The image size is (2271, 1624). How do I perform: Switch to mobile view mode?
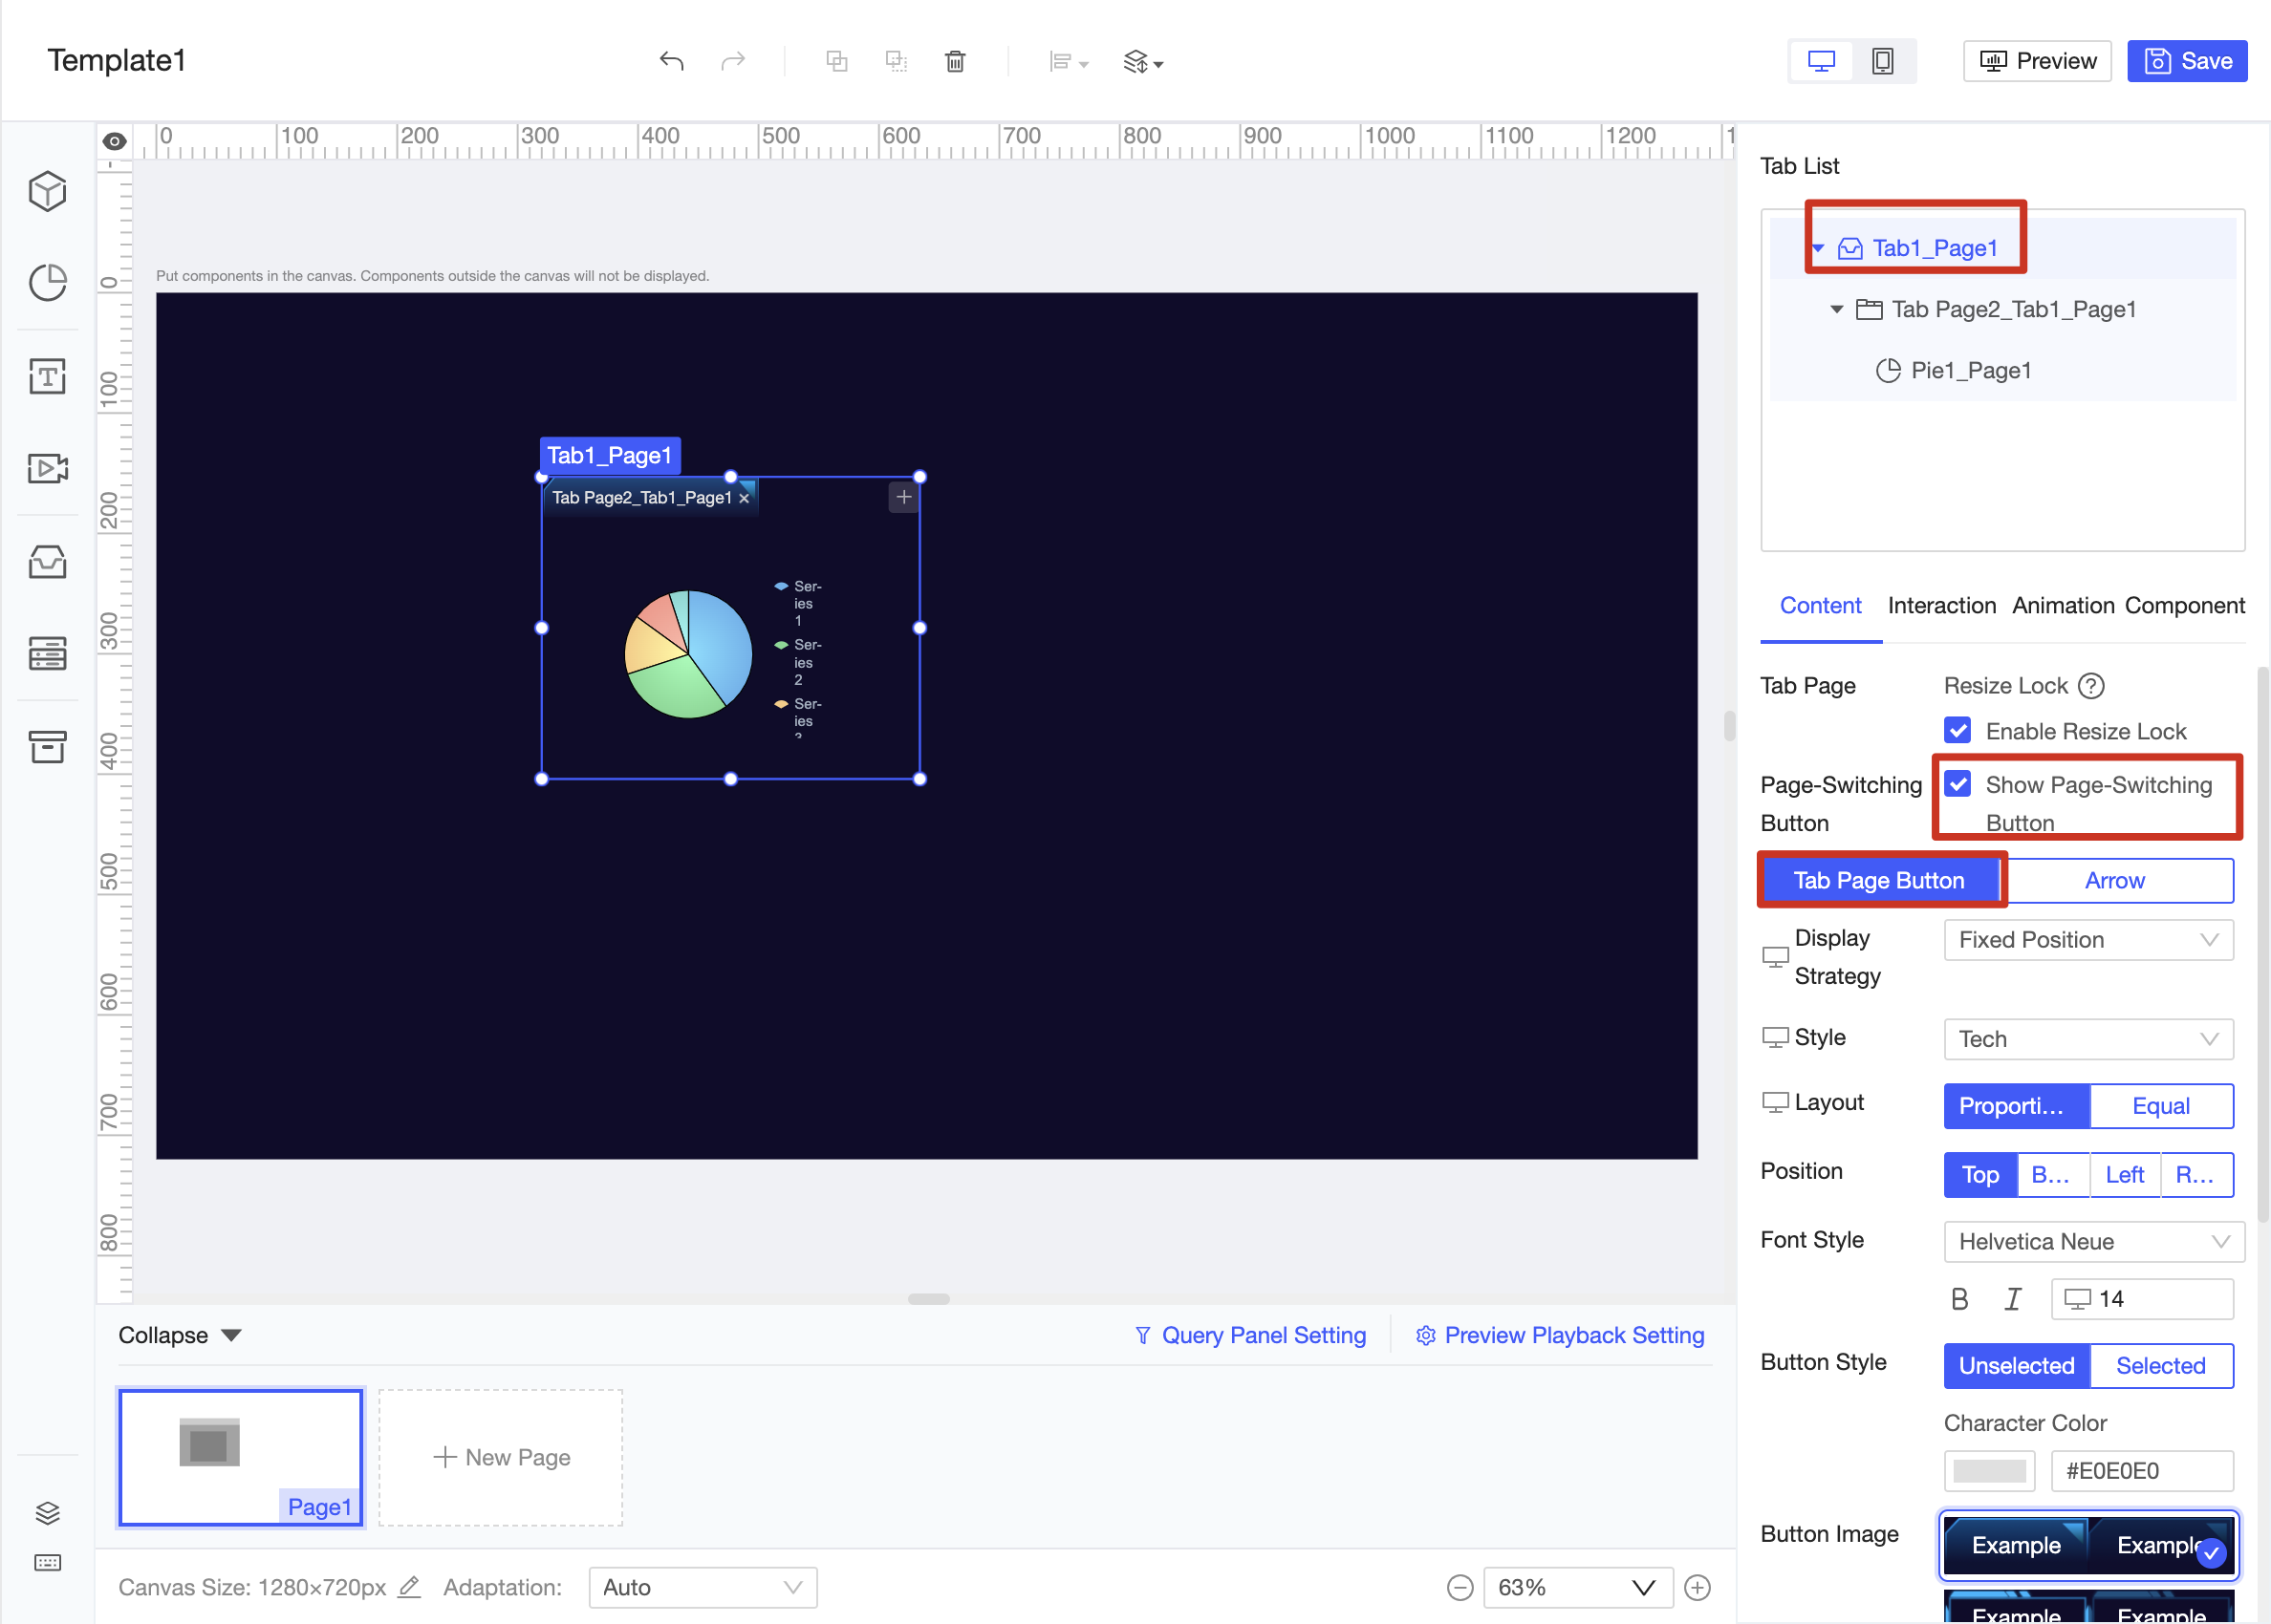1883,60
